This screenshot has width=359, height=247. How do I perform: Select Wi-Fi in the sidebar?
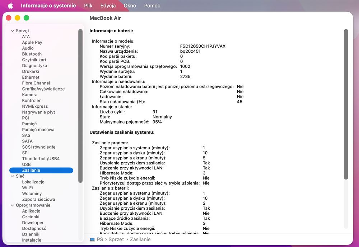[28, 188]
